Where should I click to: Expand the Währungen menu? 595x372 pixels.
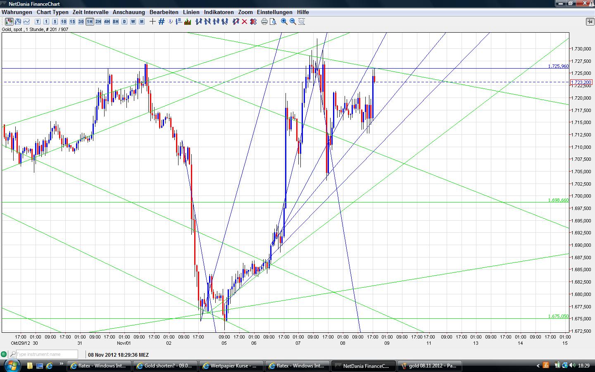[17, 12]
